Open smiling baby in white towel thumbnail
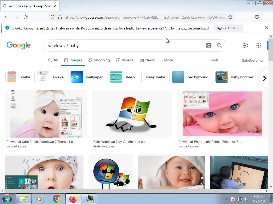This screenshot has height=204, width=273. [171, 172]
